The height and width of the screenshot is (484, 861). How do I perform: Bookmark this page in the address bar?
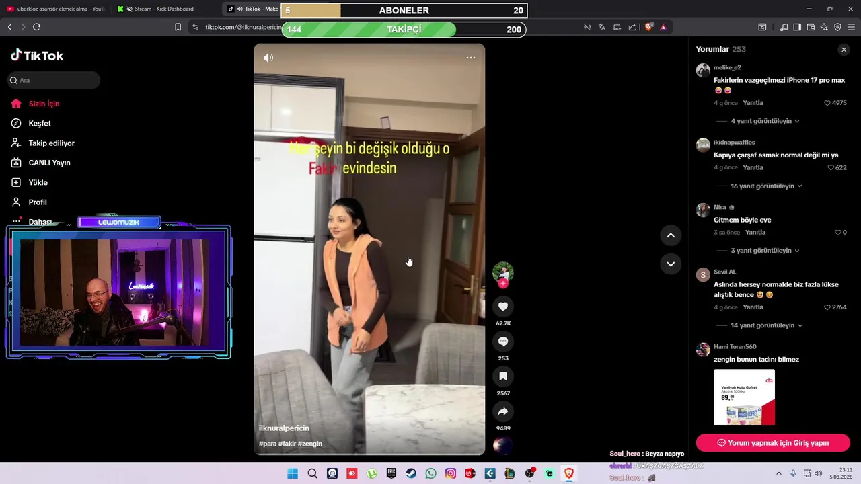click(178, 27)
